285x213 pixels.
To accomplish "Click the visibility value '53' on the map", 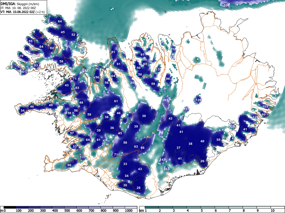I will point(75,147).
